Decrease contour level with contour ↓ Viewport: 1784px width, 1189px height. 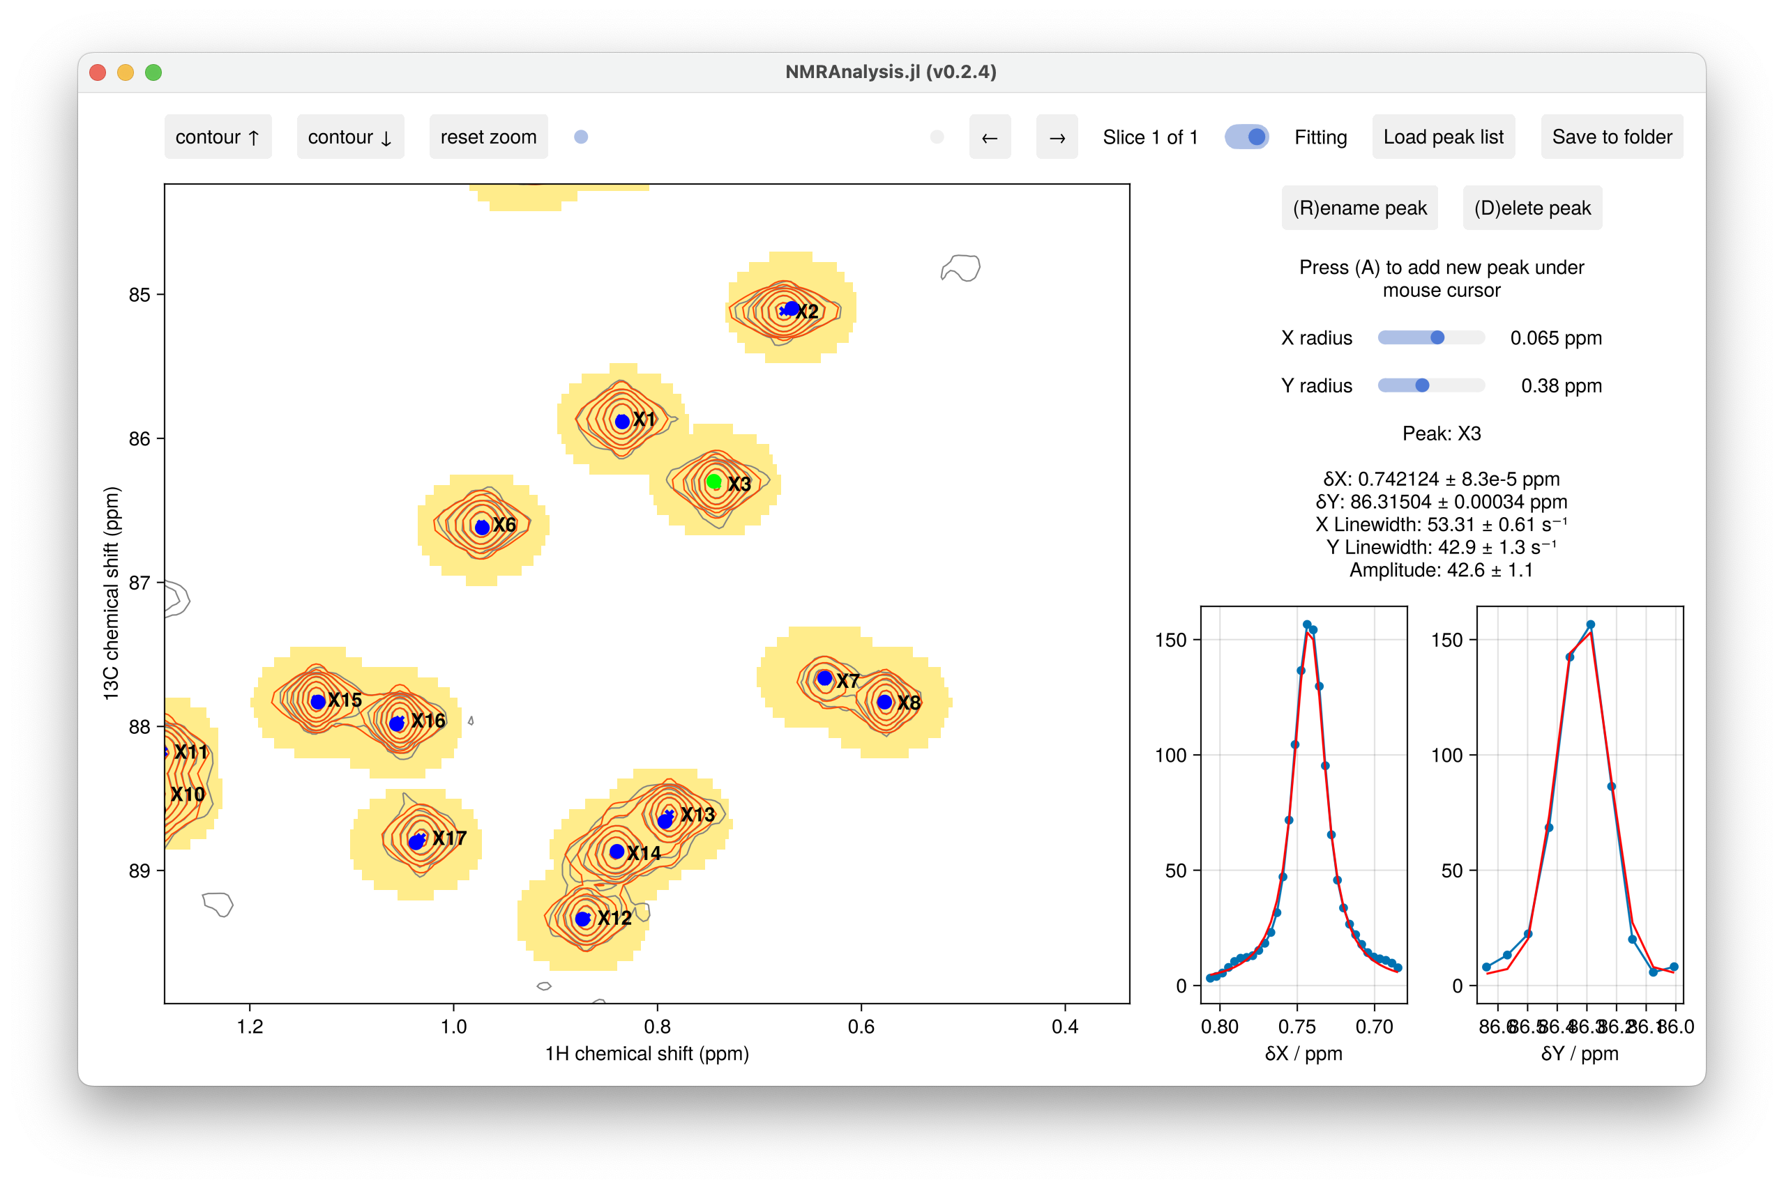(350, 137)
